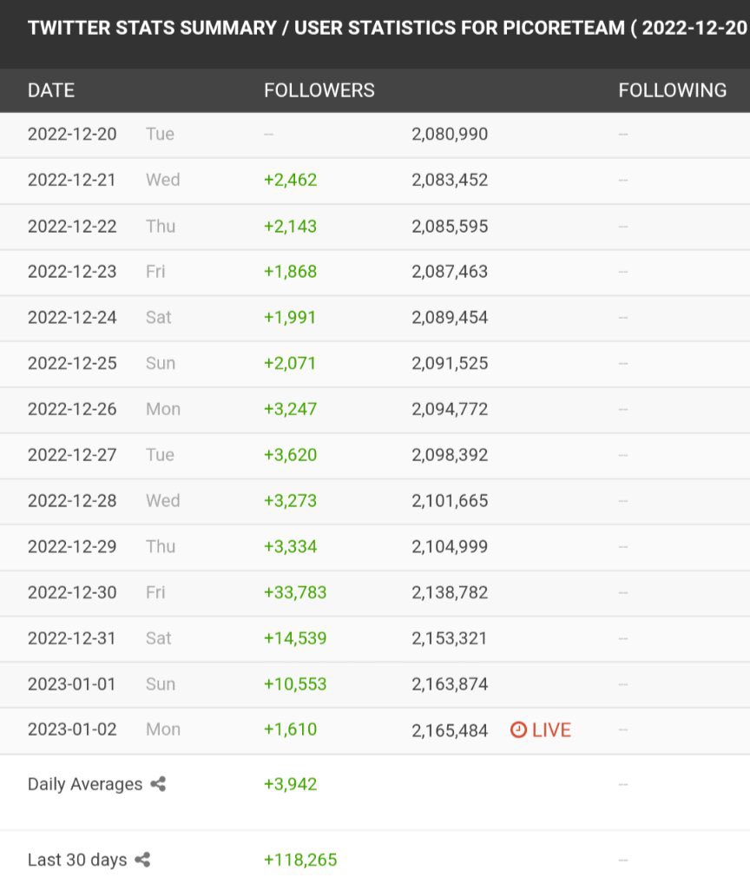Click the +1,991 follower gain
The width and height of the screenshot is (750, 891).
pos(290,317)
